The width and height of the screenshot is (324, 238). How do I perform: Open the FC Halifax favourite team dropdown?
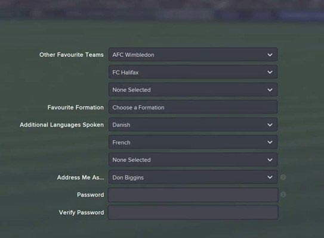point(193,72)
